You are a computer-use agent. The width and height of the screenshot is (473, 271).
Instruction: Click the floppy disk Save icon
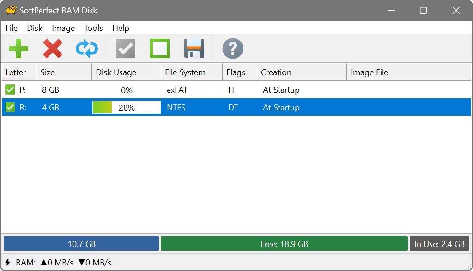[194, 48]
